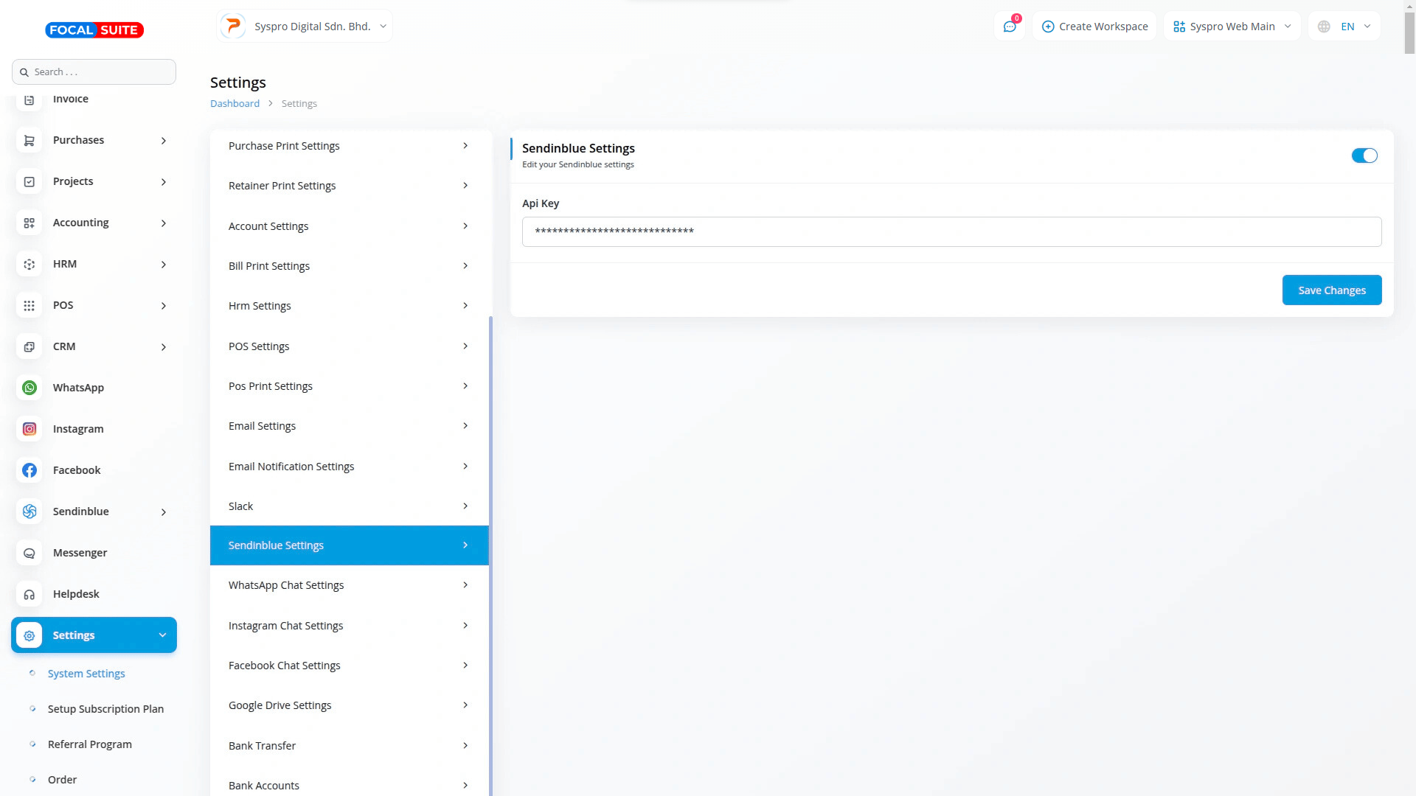Viewport: 1416px width, 796px height.
Task: Open the chat messages notification icon
Action: click(1010, 27)
